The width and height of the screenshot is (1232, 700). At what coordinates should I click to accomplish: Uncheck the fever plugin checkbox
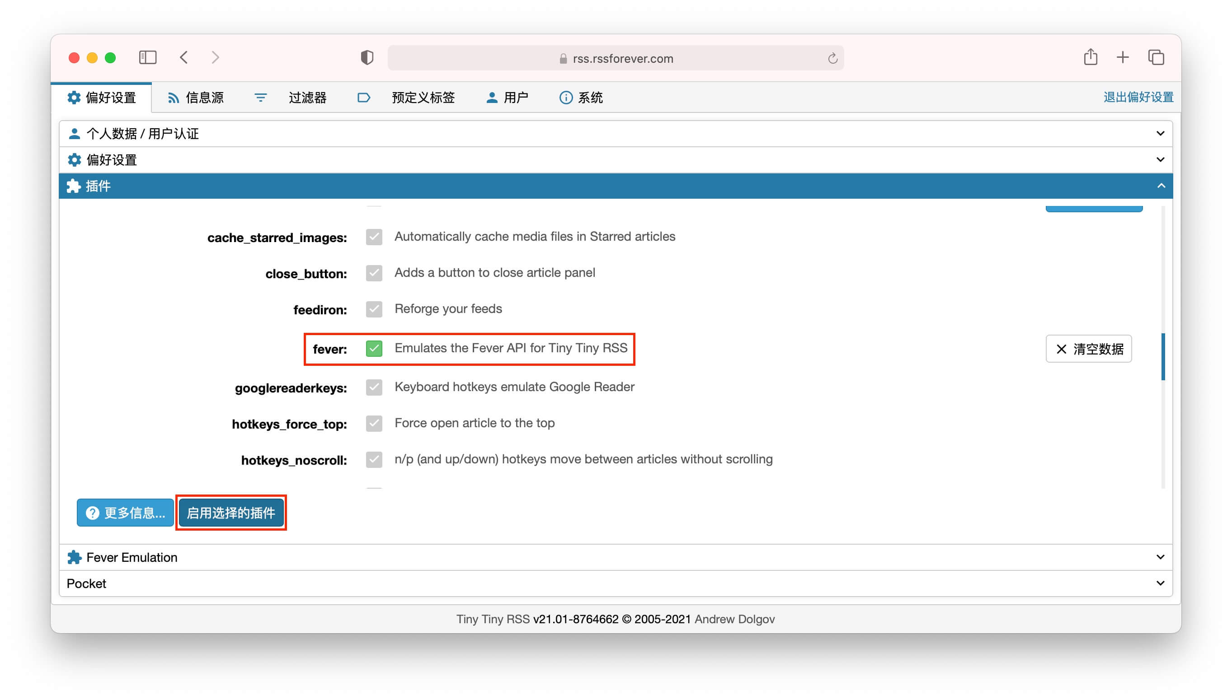(x=374, y=348)
